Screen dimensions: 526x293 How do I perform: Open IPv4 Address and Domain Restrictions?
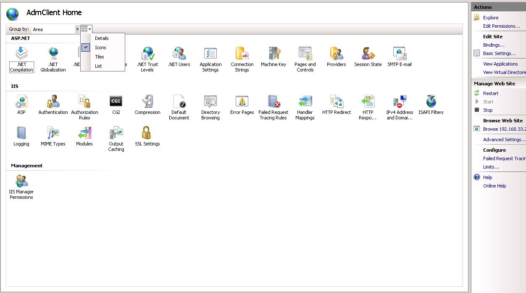400,107
